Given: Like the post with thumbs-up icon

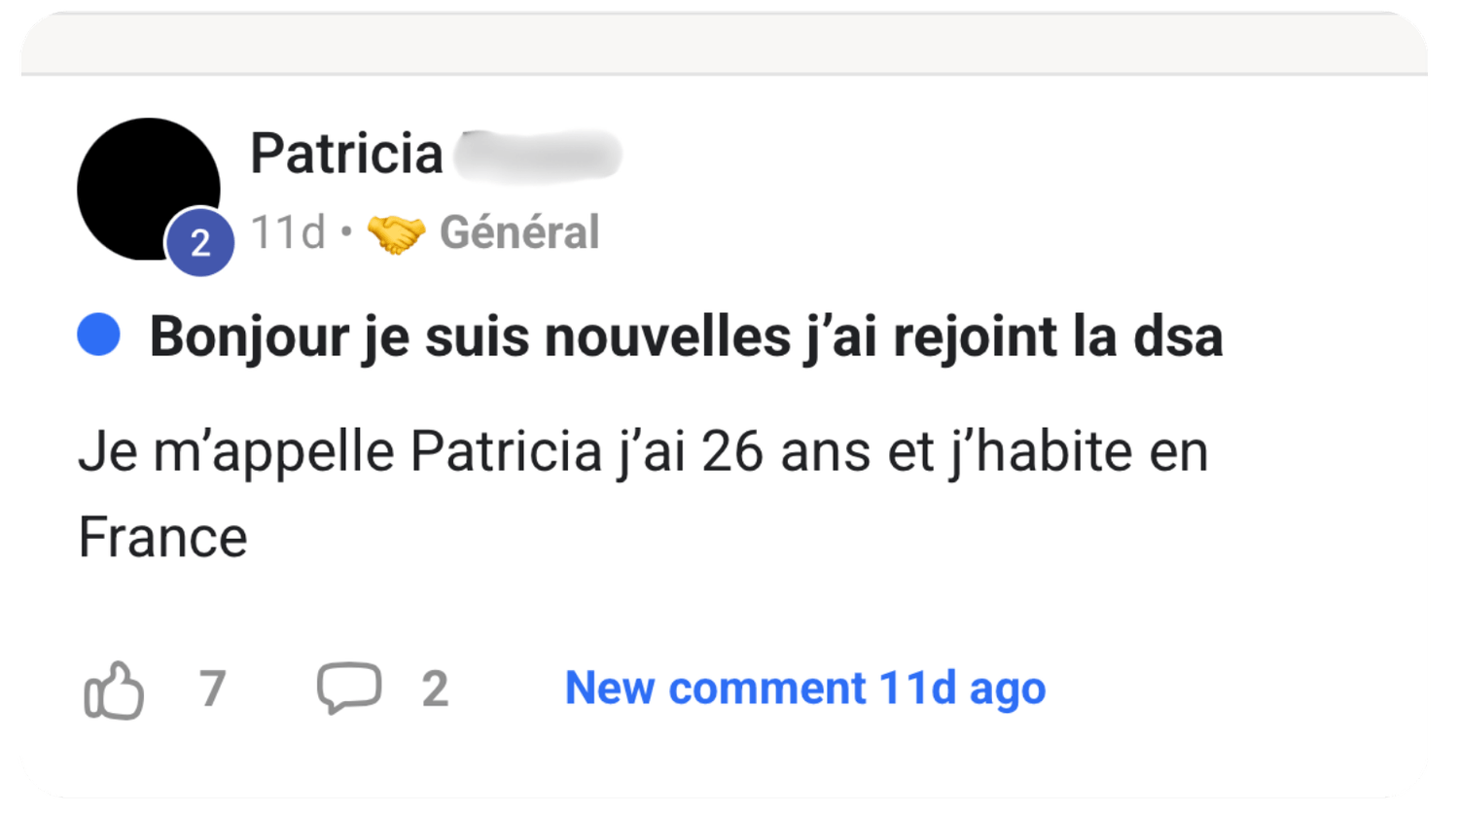Looking at the screenshot, I should coord(114,690).
